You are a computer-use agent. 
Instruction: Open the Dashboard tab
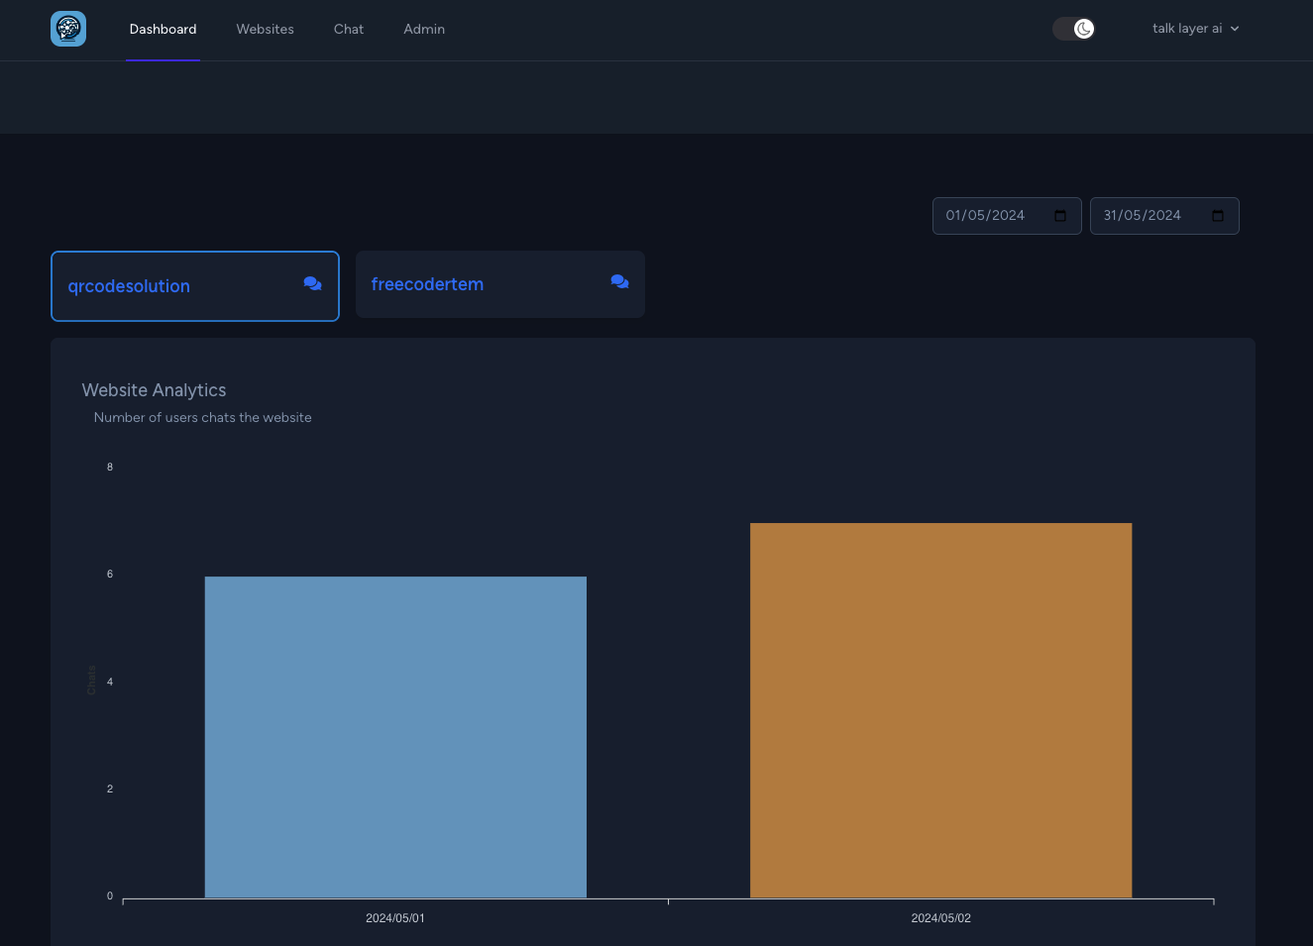(163, 30)
